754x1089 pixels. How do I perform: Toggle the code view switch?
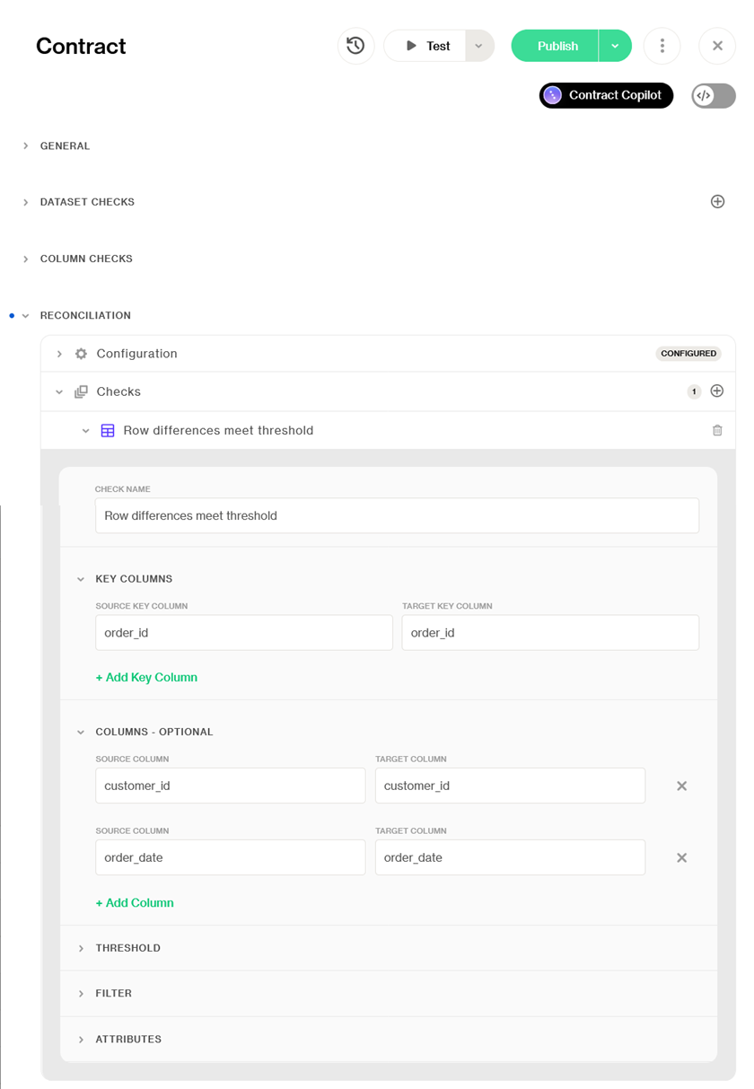713,95
